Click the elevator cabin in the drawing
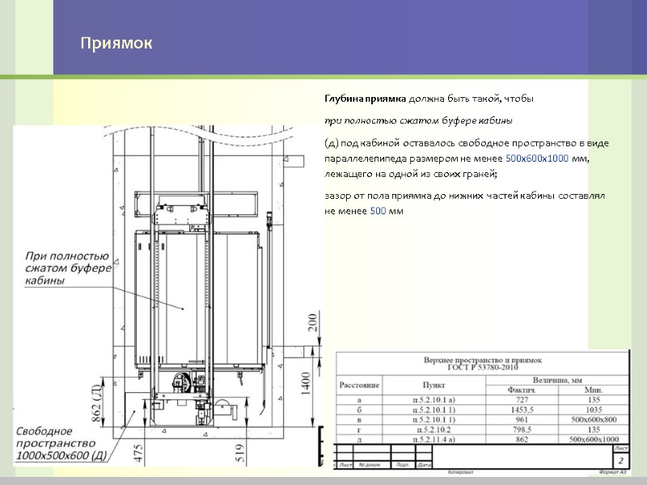The height and width of the screenshot is (485, 647). point(198,300)
